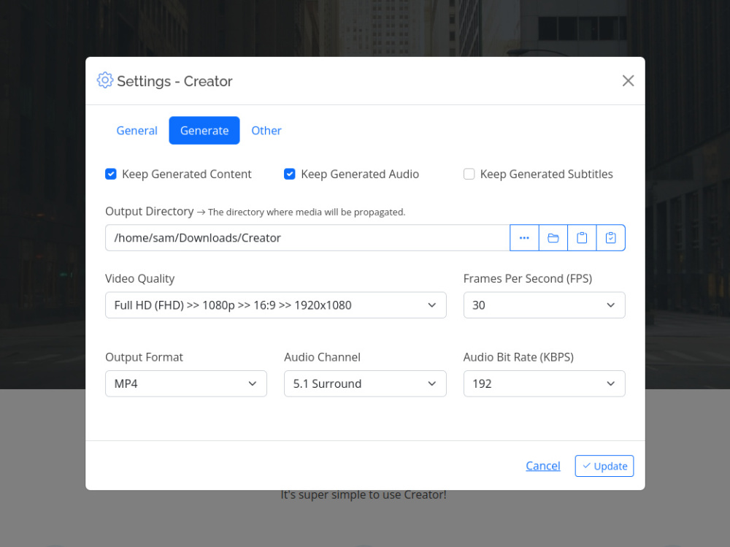This screenshot has width=730, height=547.
Task: Click the plain clipboard icon button
Action: click(582, 237)
